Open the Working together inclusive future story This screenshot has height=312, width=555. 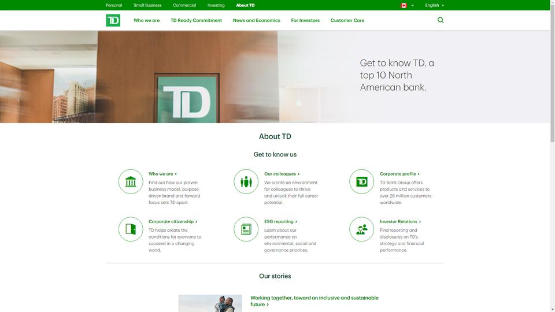[314, 301]
